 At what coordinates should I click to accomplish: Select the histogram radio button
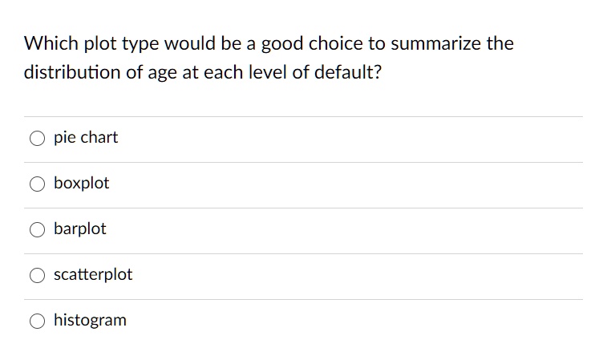tap(38, 321)
